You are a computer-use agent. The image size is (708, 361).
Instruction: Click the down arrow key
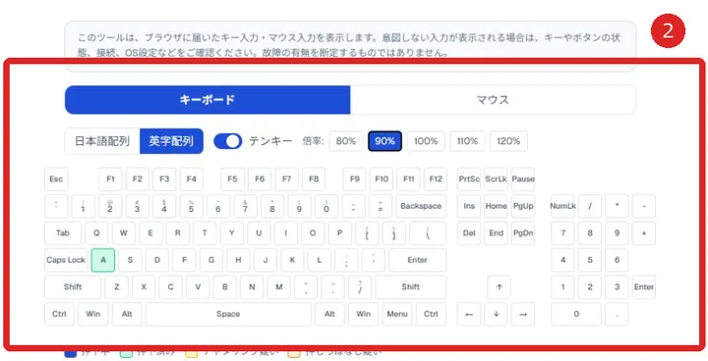(496, 314)
